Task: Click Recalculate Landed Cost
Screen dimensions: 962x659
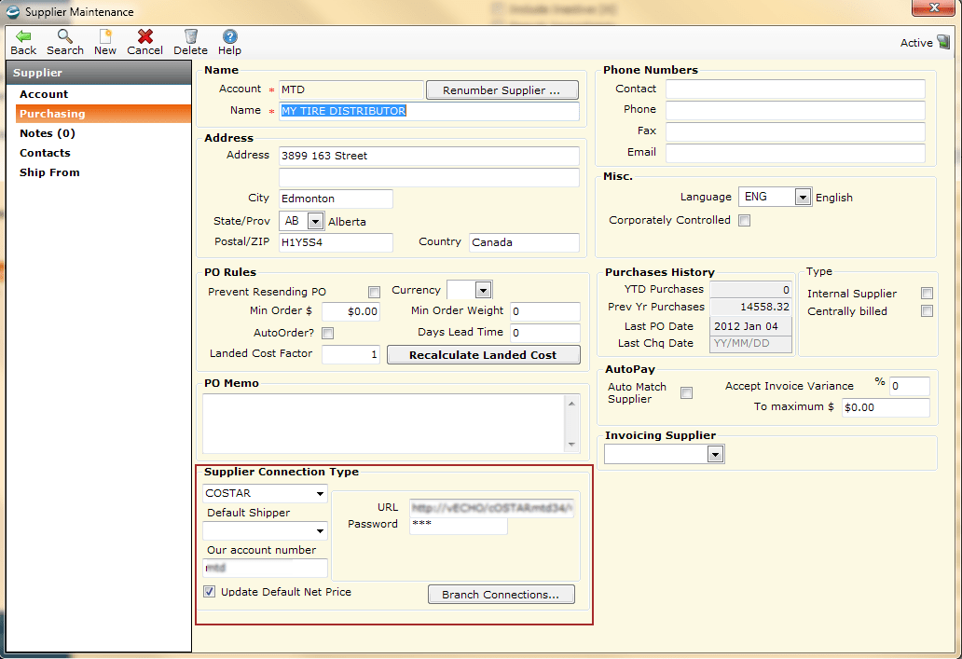Action: click(483, 354)
